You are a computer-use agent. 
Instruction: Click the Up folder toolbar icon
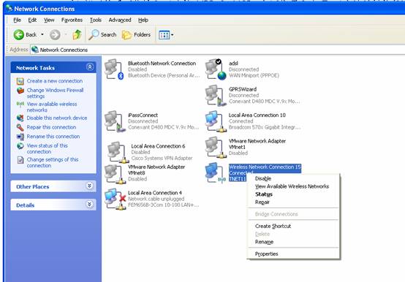coord(77,34)
